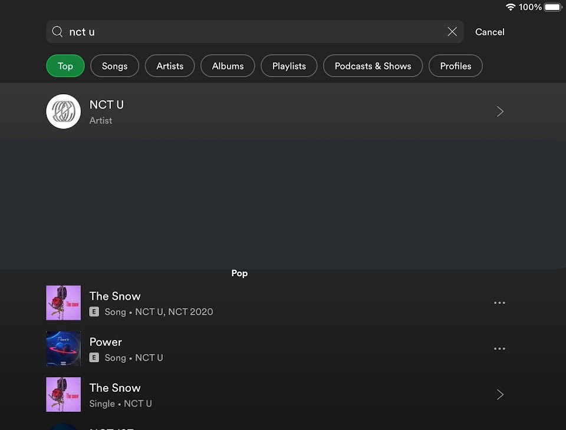Click the 100% battery percentage
566x430 pixels.
click(530, 7)
